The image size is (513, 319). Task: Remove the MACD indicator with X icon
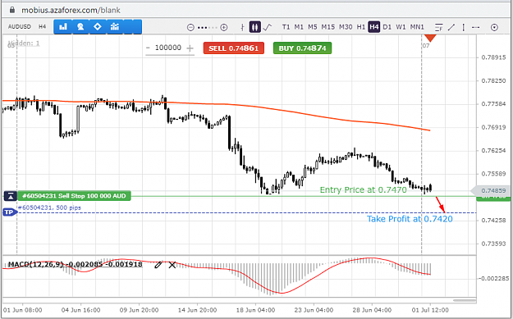click(x=172, y=265)
